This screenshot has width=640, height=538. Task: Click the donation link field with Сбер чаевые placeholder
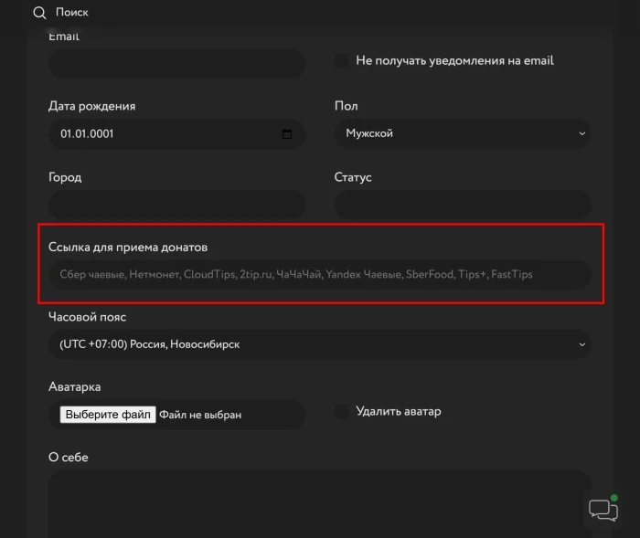[319, 274]
